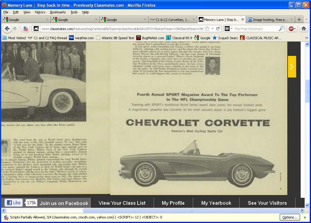Open the View menu
The image size is (311, 223).
tap(27, 12)
